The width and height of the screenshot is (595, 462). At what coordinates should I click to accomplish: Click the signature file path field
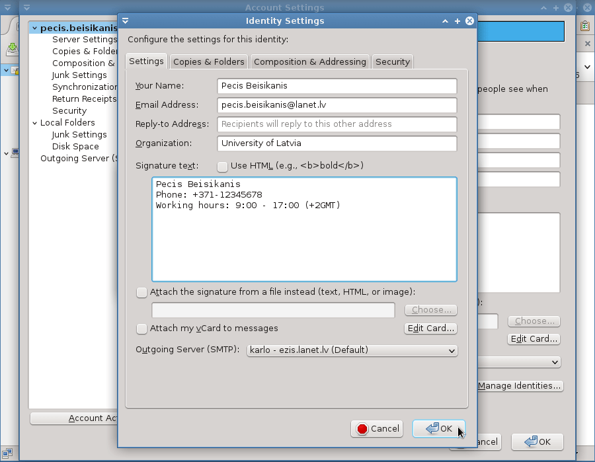click(273, 310)
